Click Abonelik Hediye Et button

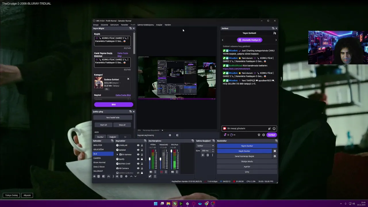click(x=250, y=40)
